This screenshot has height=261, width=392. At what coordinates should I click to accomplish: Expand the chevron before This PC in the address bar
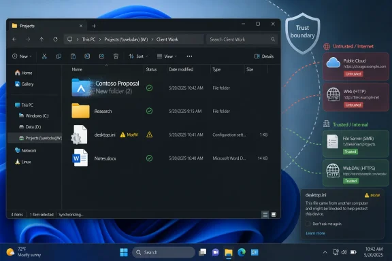click(x=78, y=39)
